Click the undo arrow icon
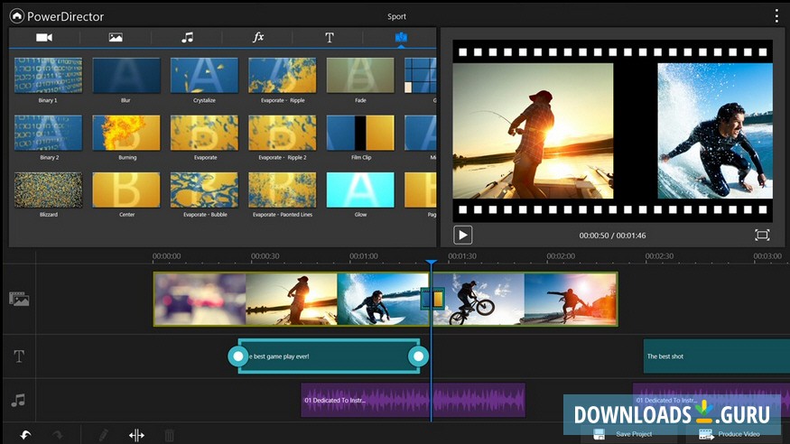The width and height of the screenshot is (790, 444). point(26,435)
